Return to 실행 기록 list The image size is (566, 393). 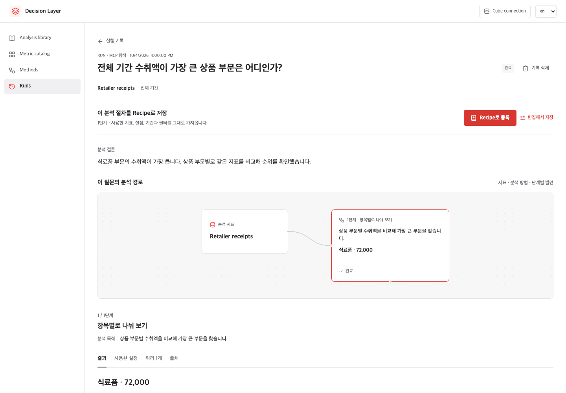[x=110, y=41]
